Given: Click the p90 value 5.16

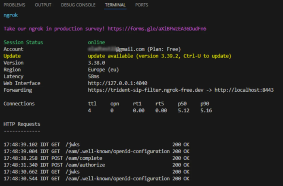Looking at the screenshot, I should (x=206, y=110).
